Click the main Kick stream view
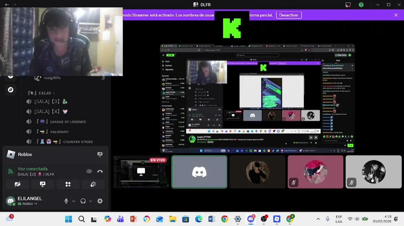The image size is (404, 226). [257, 99]
